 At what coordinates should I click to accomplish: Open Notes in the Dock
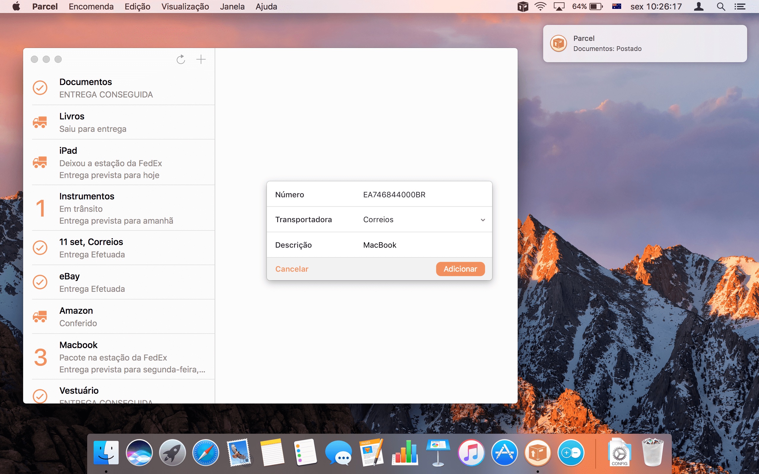[x=272, y=453]
